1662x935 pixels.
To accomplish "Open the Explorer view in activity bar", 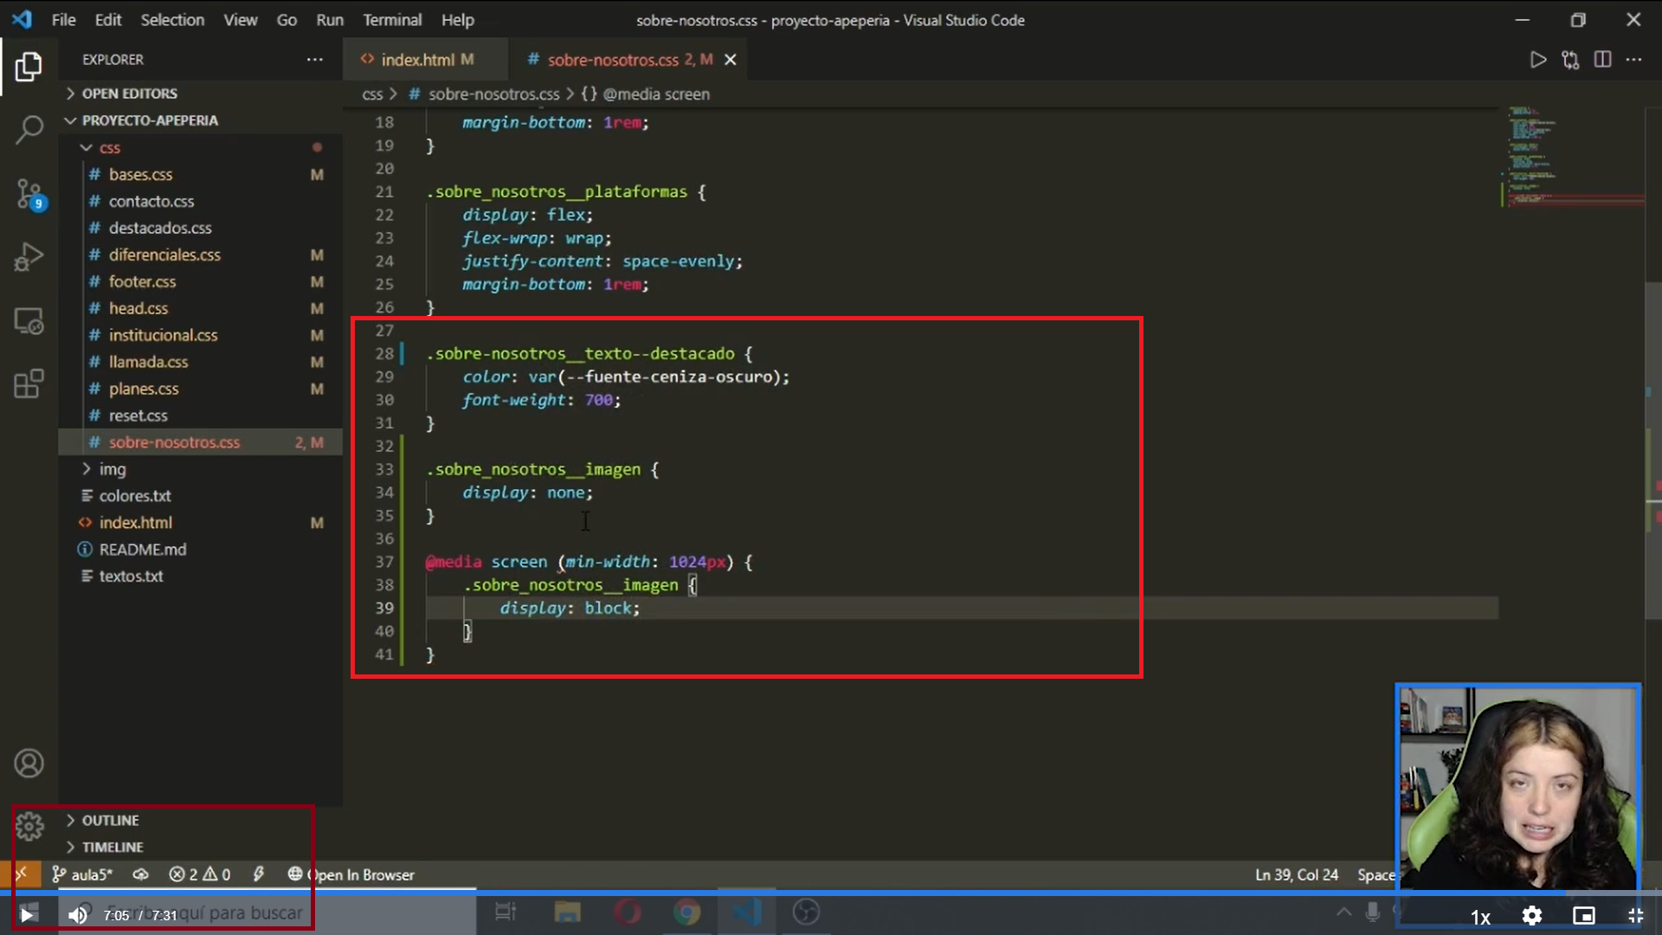I will coord(29,67).
